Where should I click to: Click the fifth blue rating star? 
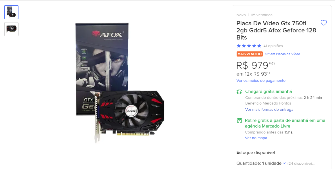pos(259,46)
